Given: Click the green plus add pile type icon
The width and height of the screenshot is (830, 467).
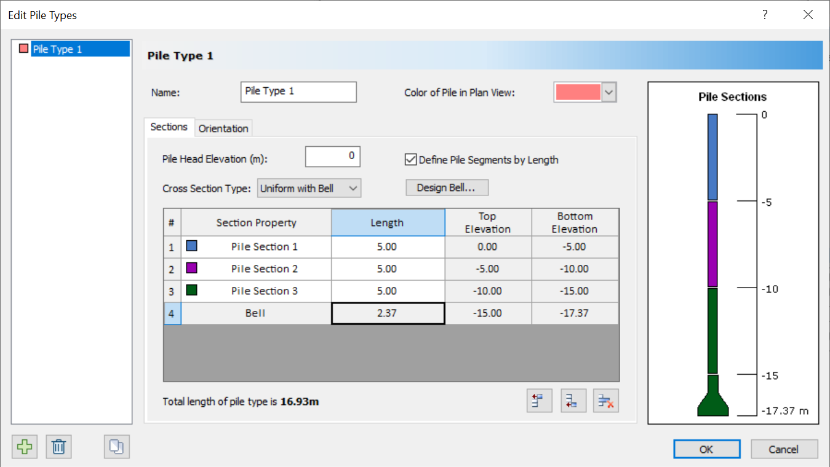Looking at the screenshot, I should pos(25,447).
